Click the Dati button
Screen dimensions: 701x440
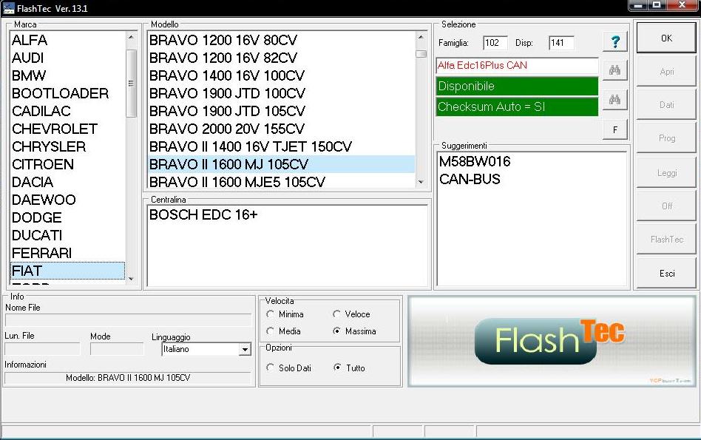[x=666, y=105]
